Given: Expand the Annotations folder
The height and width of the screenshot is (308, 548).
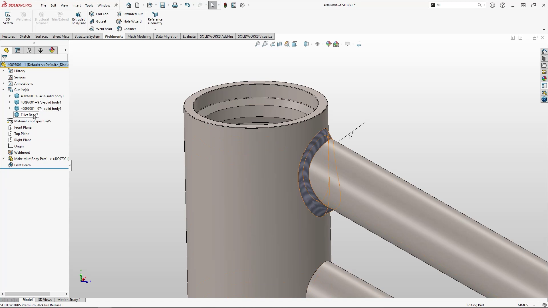Looking at the screenshot, I should point(3,83).
